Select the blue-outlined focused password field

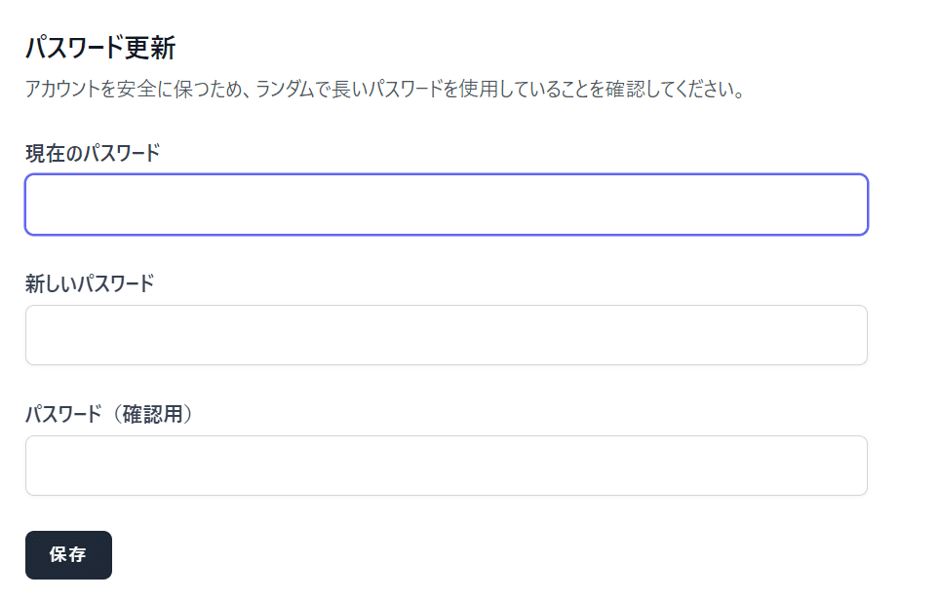[x=447, y=205]
